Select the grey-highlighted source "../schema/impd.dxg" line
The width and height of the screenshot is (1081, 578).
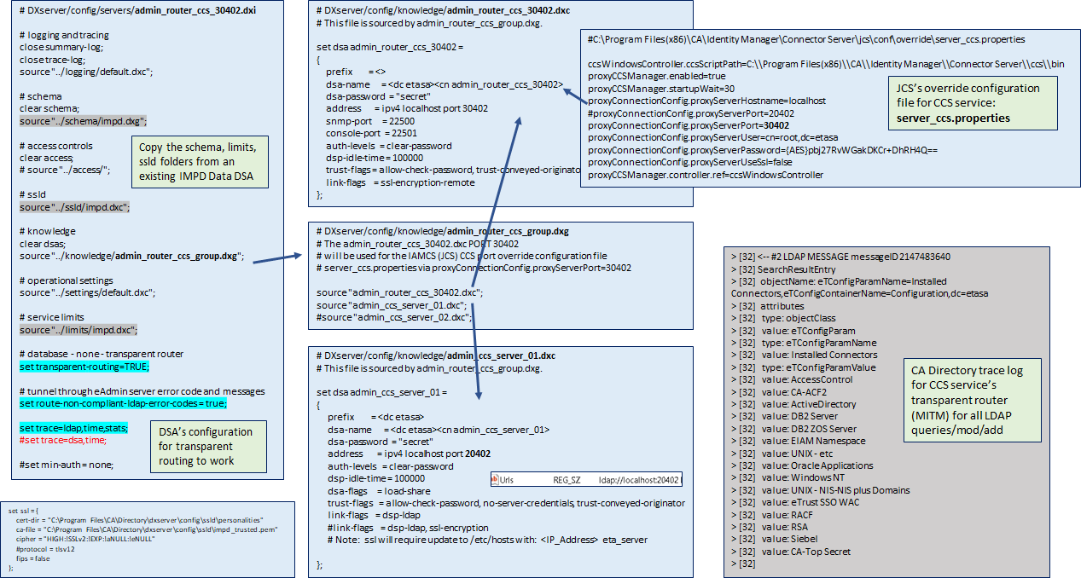(x=83, y=121)
